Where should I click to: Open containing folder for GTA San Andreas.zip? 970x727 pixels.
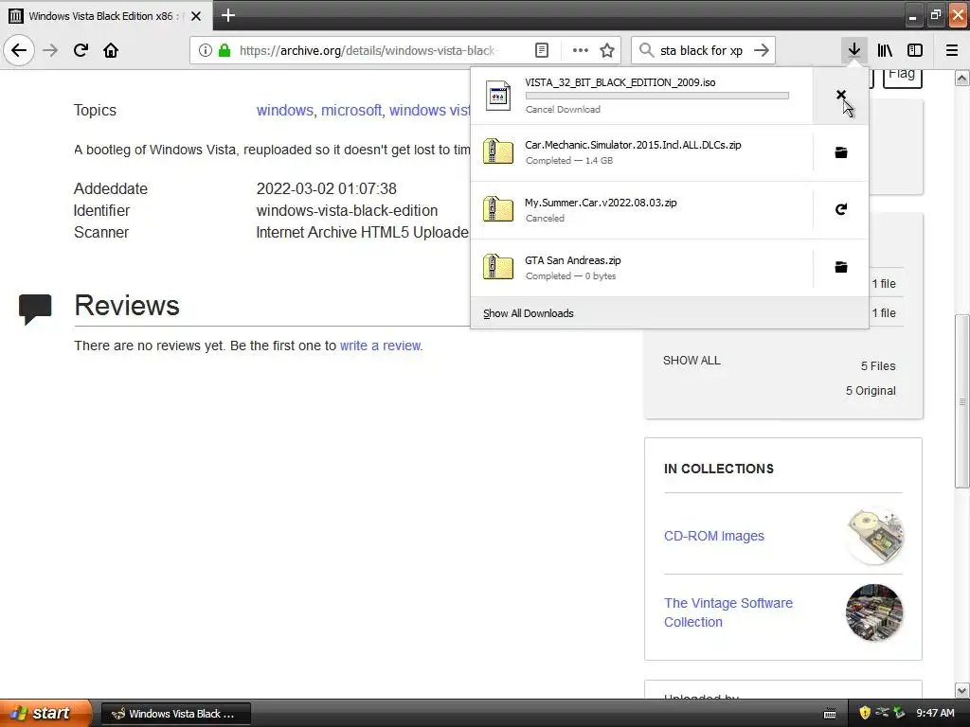[x=841, y=267]
